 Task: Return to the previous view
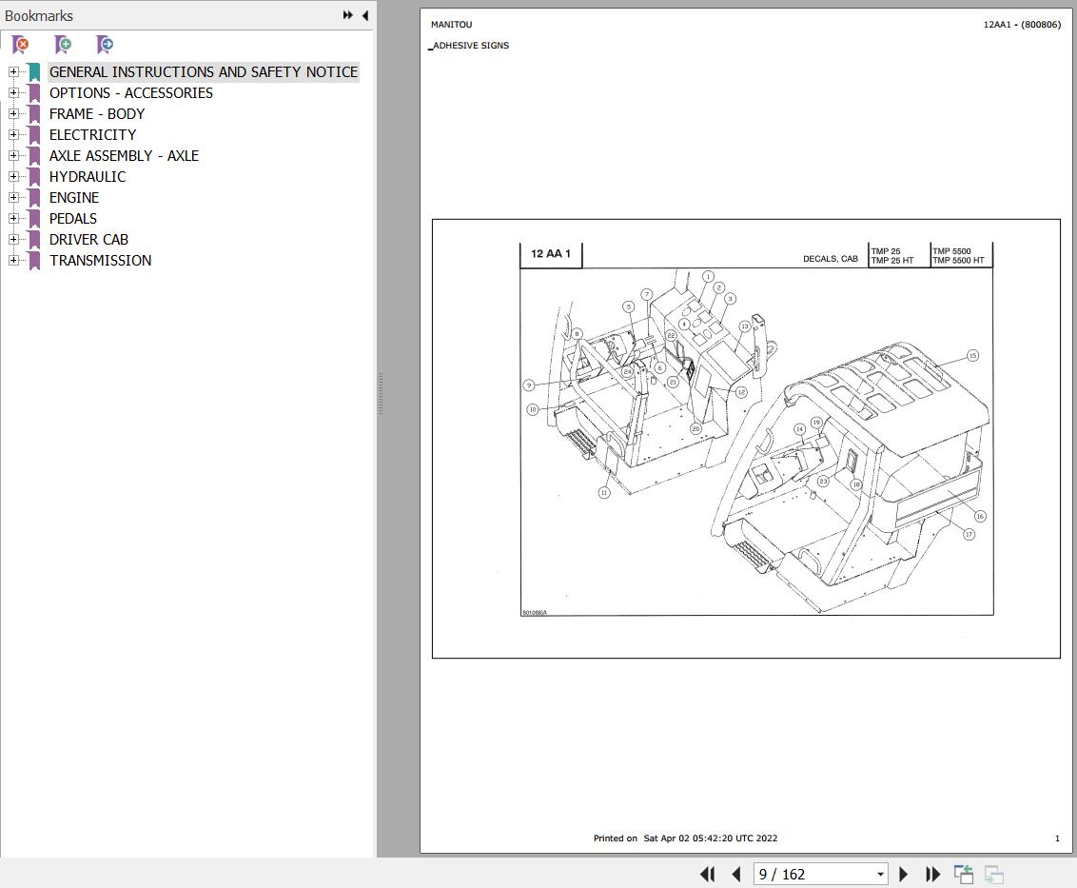point(963,874)
